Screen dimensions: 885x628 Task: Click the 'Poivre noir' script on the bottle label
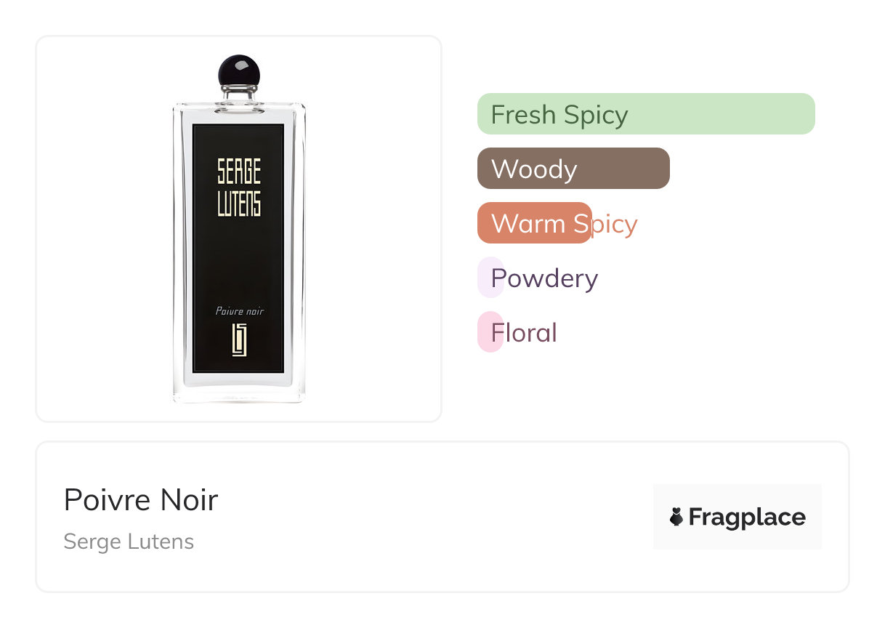pos(239,312)
